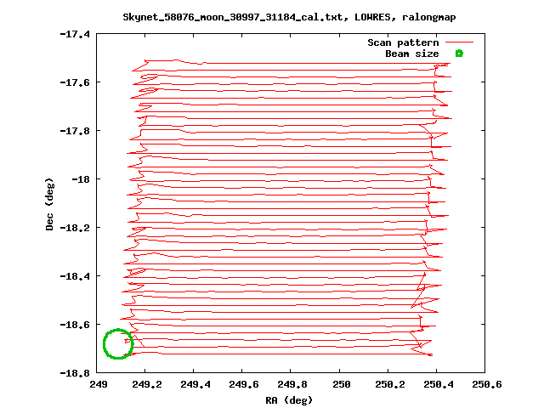Click the -18.2 Dec tick label
The image size is (544, 408).
(x=75, y=228)
